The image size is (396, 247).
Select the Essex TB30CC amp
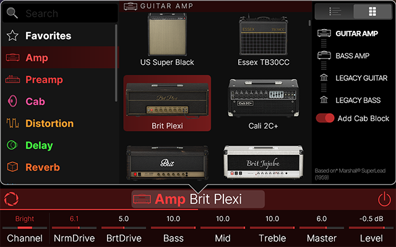pyautogui.click(x=264, y=40)
